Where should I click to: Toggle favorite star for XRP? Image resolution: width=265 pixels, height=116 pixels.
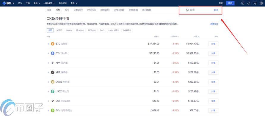click(48, 72)
